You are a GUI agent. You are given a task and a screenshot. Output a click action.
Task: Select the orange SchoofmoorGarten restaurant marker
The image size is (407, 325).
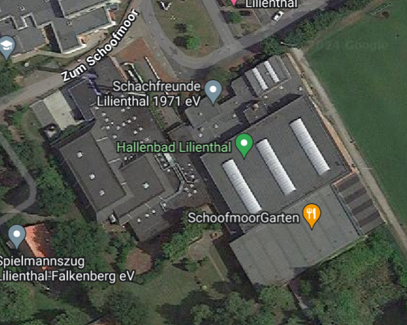click(x=312, y=216)
